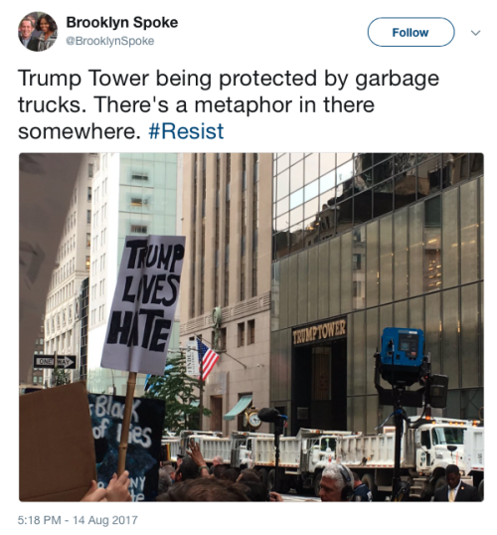Click the gold street clock in photo
497x535 pixels.
[x=252, y=419]
